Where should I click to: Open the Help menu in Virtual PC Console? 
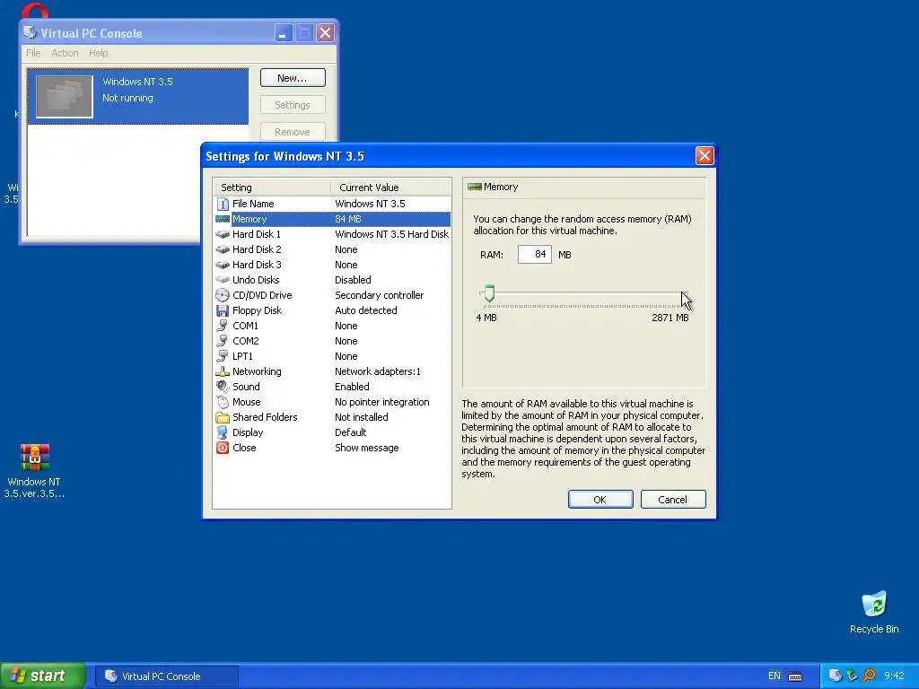pyautogui.click(x=99, y=53)
